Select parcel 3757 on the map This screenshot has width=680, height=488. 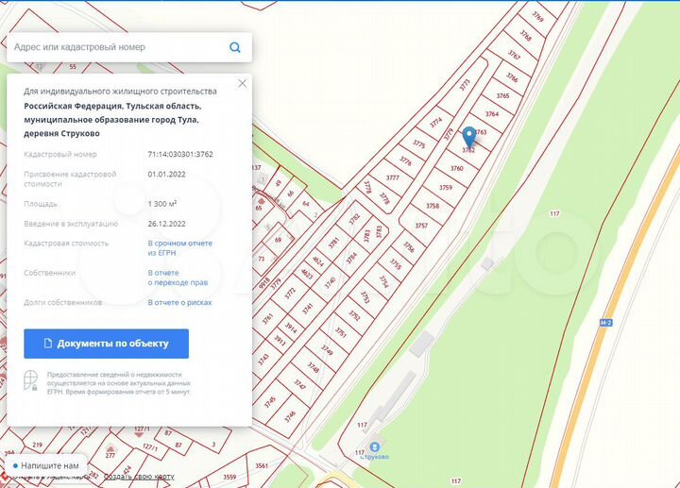tap(421, 226)
